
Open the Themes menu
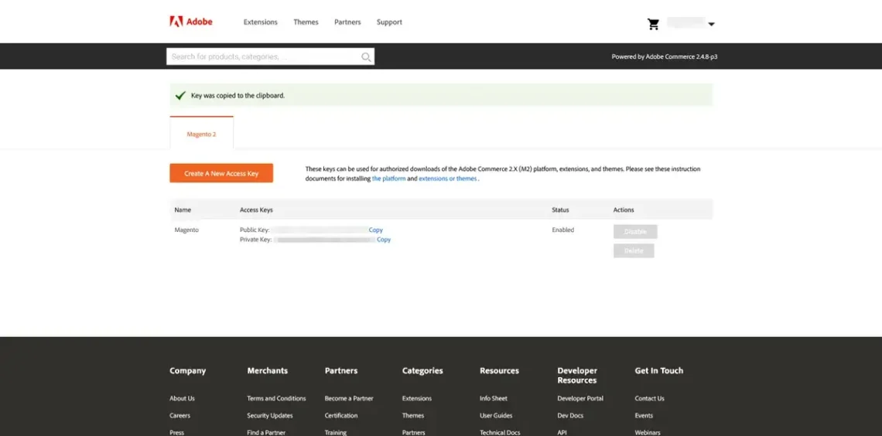(306, 22)
